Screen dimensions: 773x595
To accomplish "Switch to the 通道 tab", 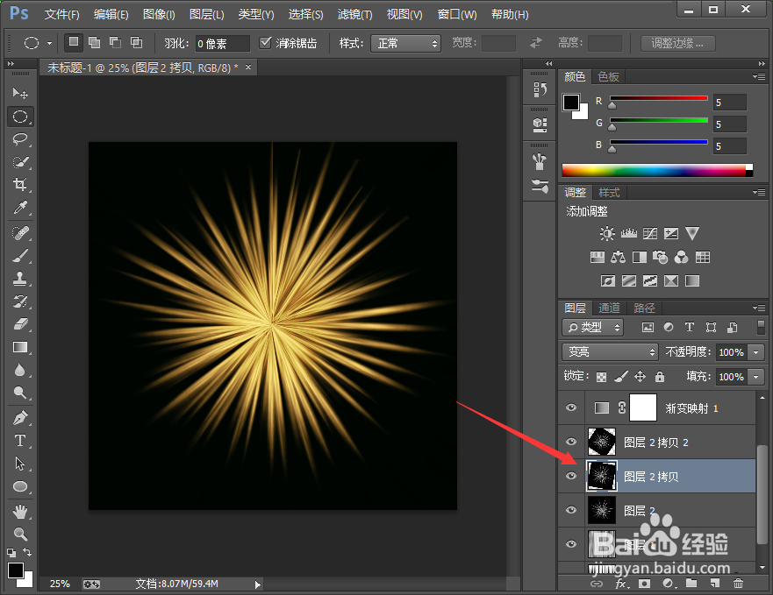I will click(609, 308).
